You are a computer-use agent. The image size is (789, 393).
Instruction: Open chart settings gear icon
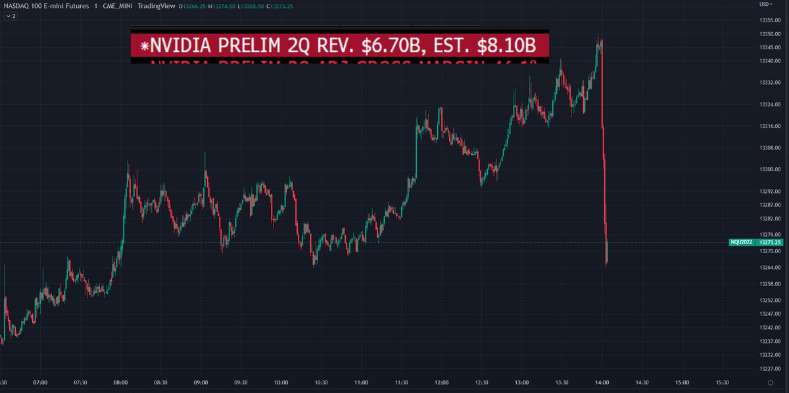click(770, 383)
